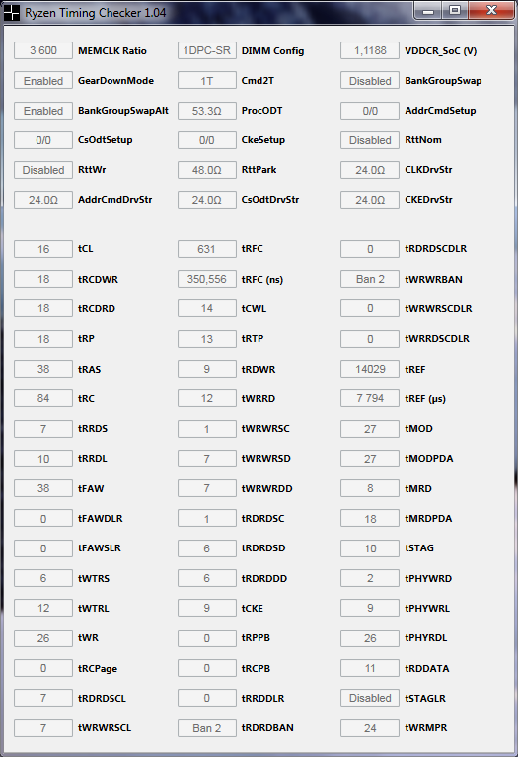Select the tCL value 16
Image resolution: width=518 pixels, height=757 pixels.
point(43,249)
